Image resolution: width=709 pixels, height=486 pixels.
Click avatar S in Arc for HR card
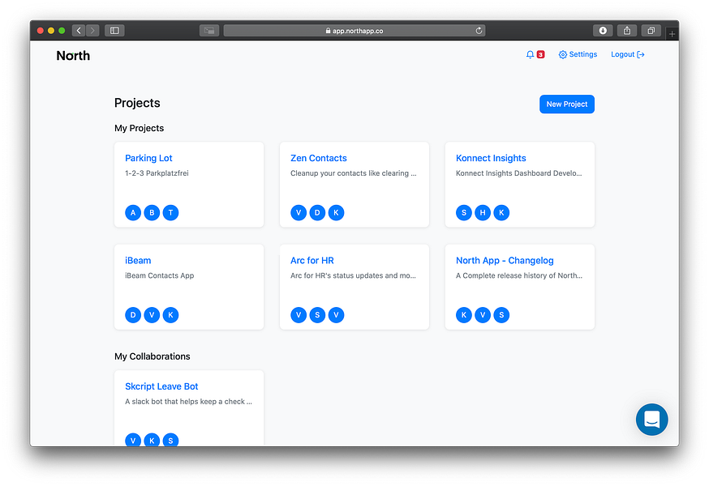click(317, 315)
